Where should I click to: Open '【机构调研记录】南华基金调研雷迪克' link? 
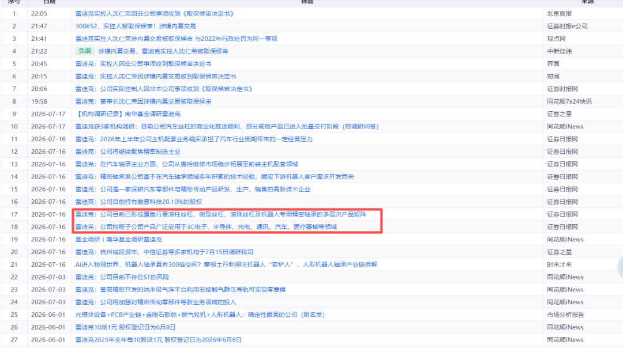click(128, 114)
